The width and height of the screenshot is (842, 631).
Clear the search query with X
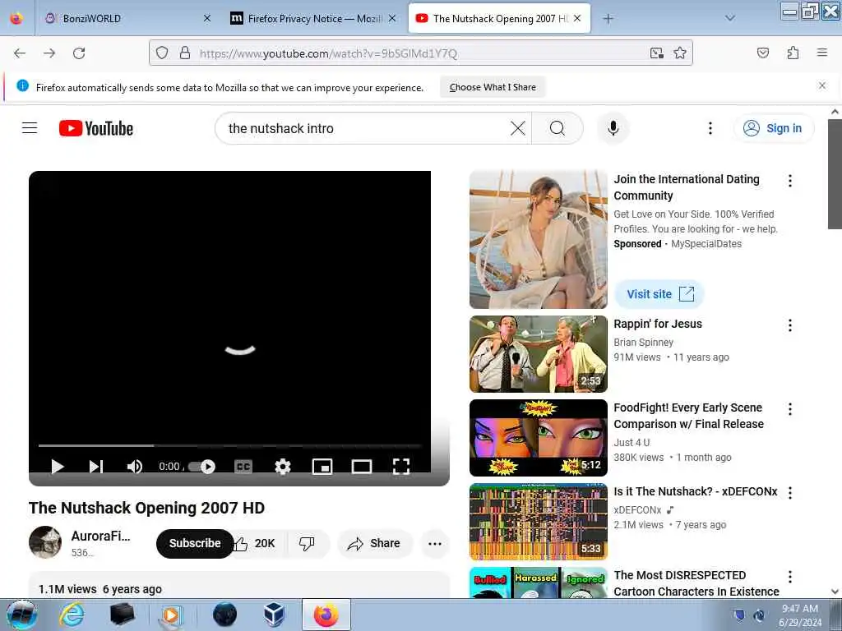pyautogui.click(x=518, y=128)
